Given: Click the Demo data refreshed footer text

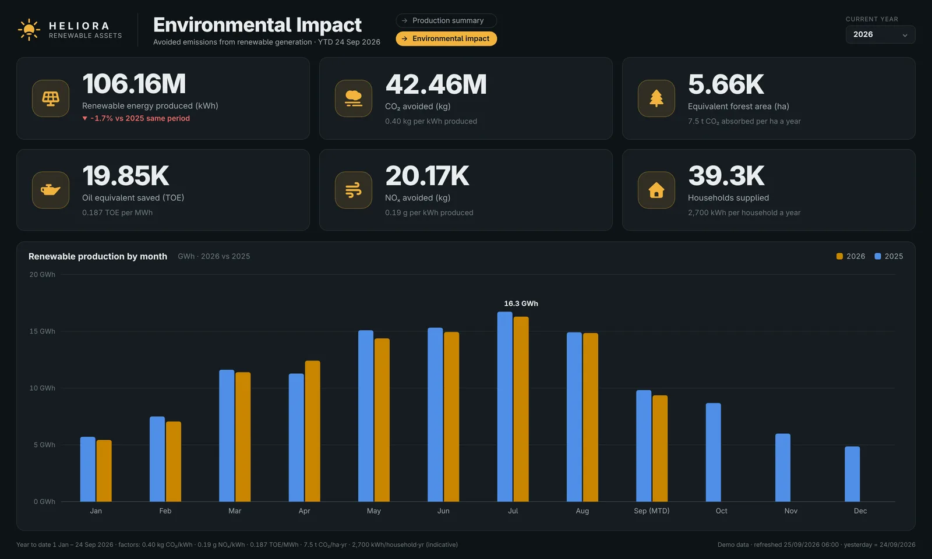Looking at the screenshot, I should [x=817, y=545].
